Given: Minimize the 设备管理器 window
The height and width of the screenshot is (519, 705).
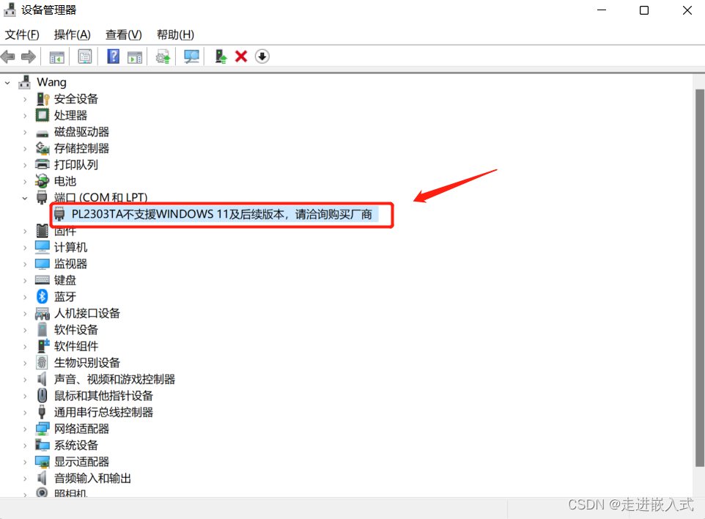Looking at the screenshot, I should pos(602,10).
